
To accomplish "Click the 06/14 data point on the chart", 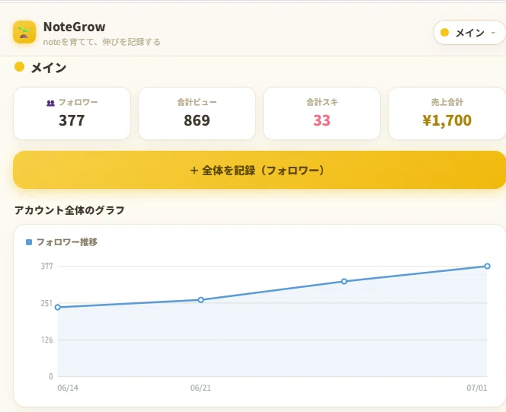I will coord(58,307).
